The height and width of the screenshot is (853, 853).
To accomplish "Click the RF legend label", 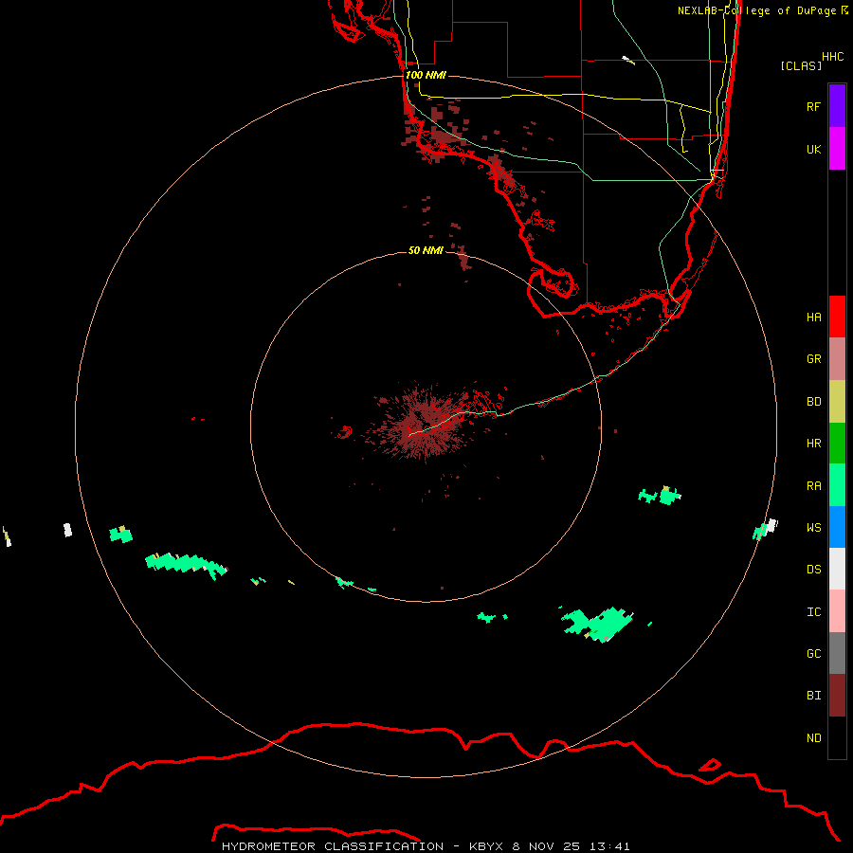I will click(x=813, y=106).
